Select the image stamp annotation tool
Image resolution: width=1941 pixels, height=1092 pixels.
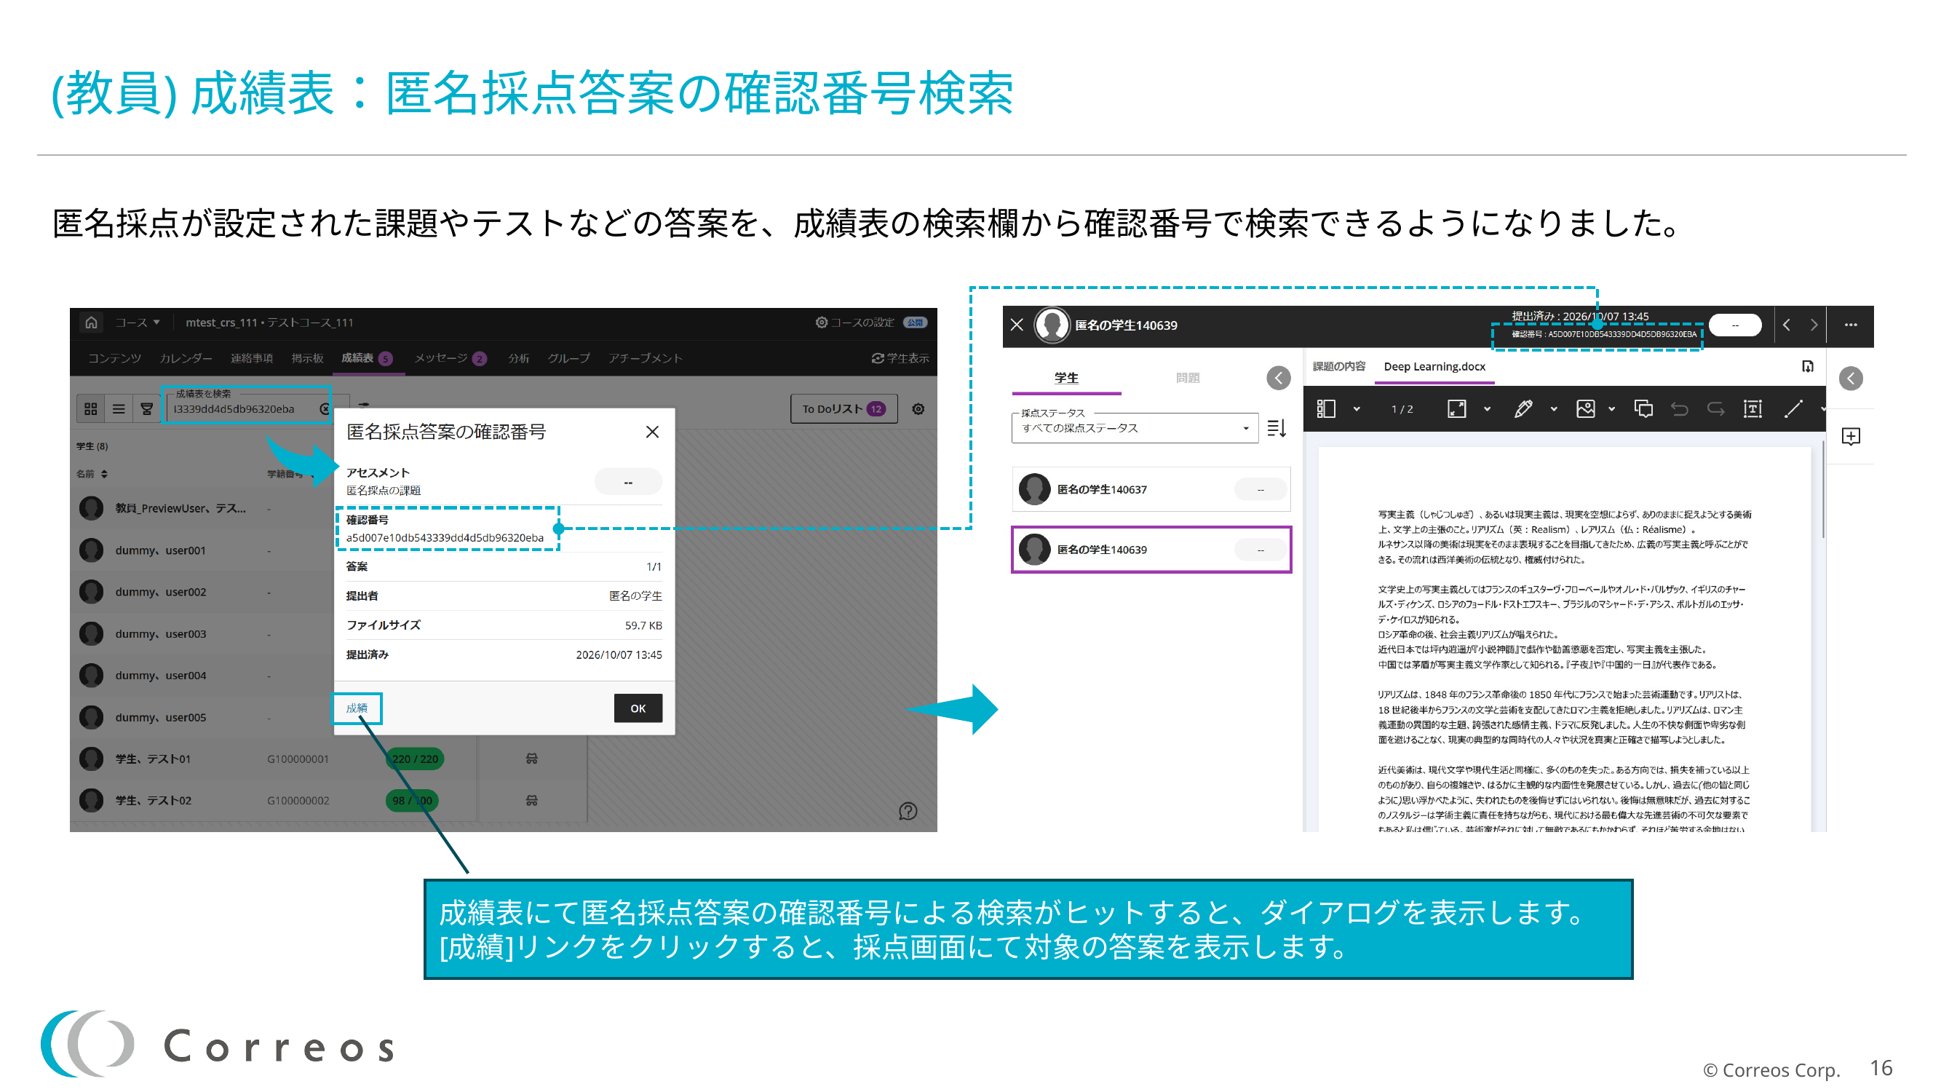(1585, 408)
